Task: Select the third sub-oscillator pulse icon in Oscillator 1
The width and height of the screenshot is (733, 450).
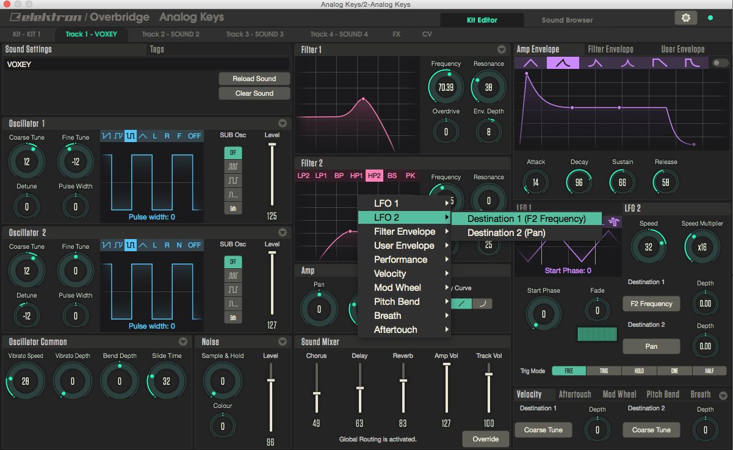Action: pos(233,195)
